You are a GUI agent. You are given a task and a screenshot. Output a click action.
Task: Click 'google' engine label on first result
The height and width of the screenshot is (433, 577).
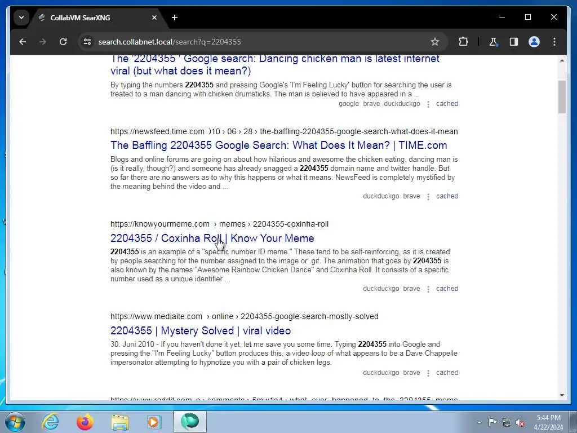pos(348,104)
